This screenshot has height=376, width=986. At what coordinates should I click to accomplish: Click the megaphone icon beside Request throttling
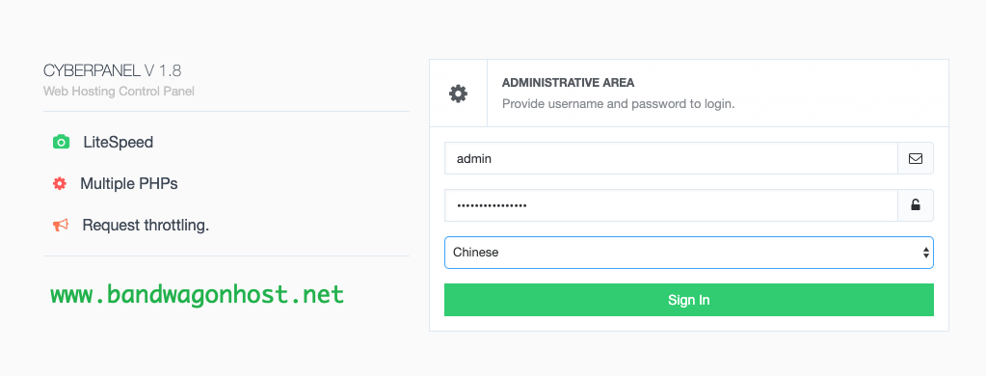click(61, 225)
